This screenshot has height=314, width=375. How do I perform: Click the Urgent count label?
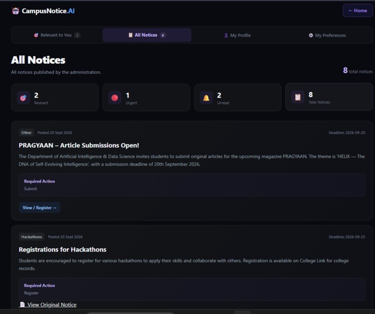click(x=131, y=103)
